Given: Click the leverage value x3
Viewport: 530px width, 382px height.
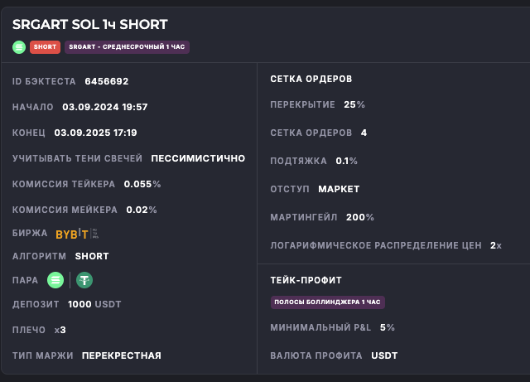Looking at the screenshot, I should pyautogui.click(x=60, y=330).
